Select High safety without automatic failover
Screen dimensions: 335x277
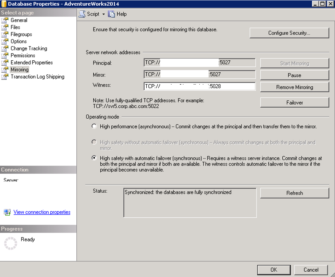click(94, 142)
